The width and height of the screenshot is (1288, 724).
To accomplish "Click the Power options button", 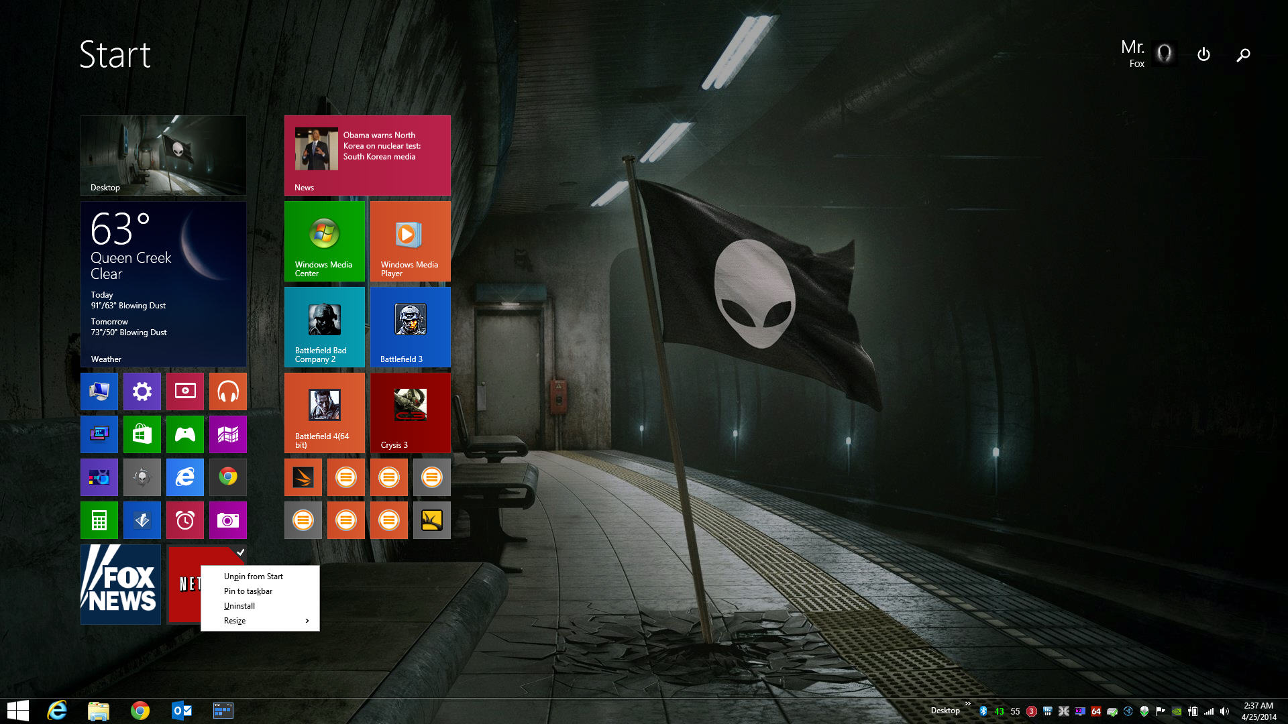I will [1203, 54].
